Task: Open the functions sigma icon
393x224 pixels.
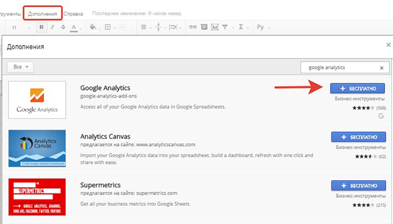Action: tap(240, 27)
